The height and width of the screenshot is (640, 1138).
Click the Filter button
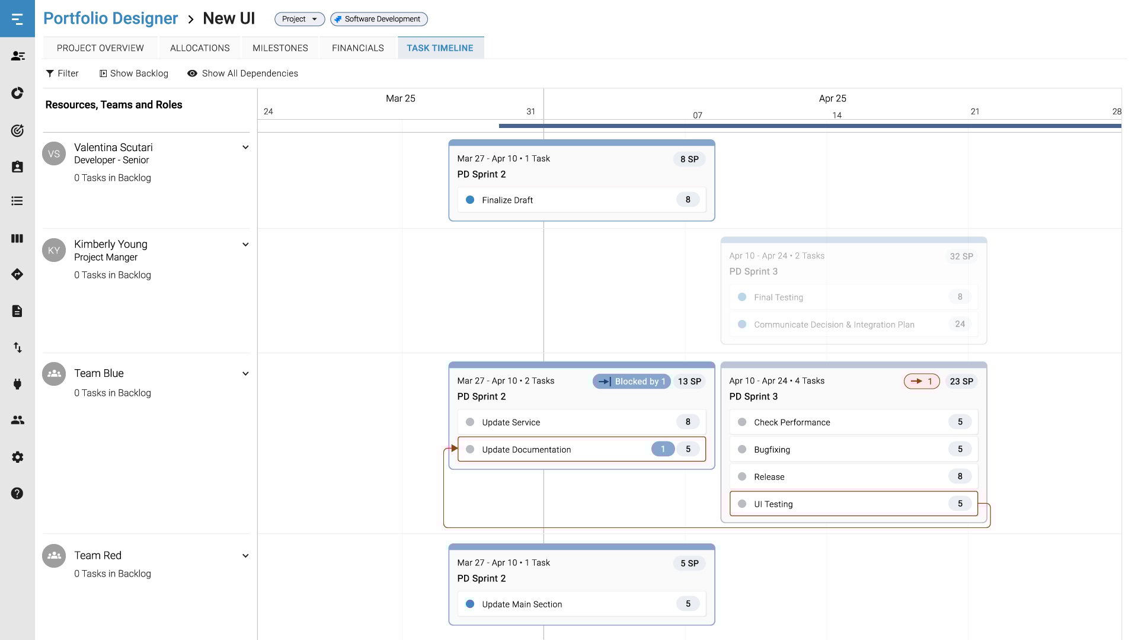click(62, 73)
